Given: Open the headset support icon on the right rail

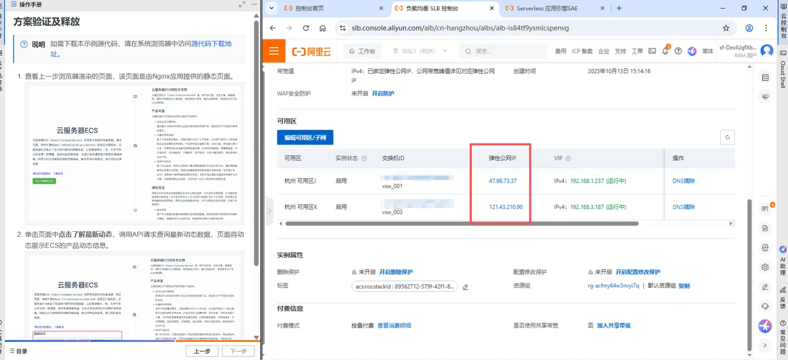Looking at the screenshot, I should click(765, 306).
